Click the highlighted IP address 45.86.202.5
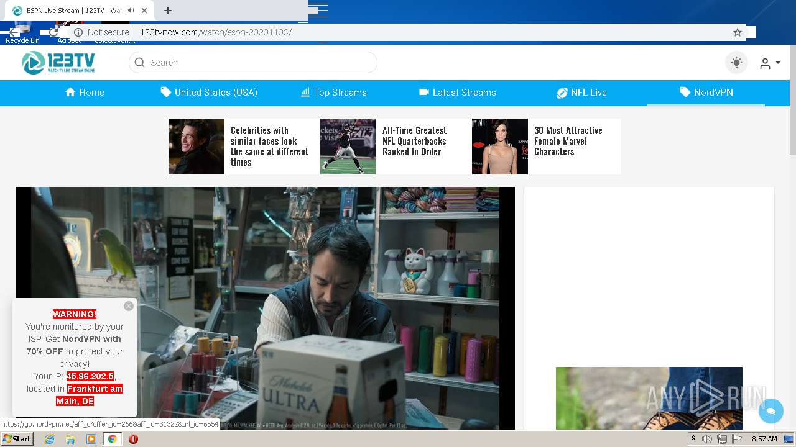The width and height of the screenshot is (796, 447). pyautogui.click(x=90, y=376)
